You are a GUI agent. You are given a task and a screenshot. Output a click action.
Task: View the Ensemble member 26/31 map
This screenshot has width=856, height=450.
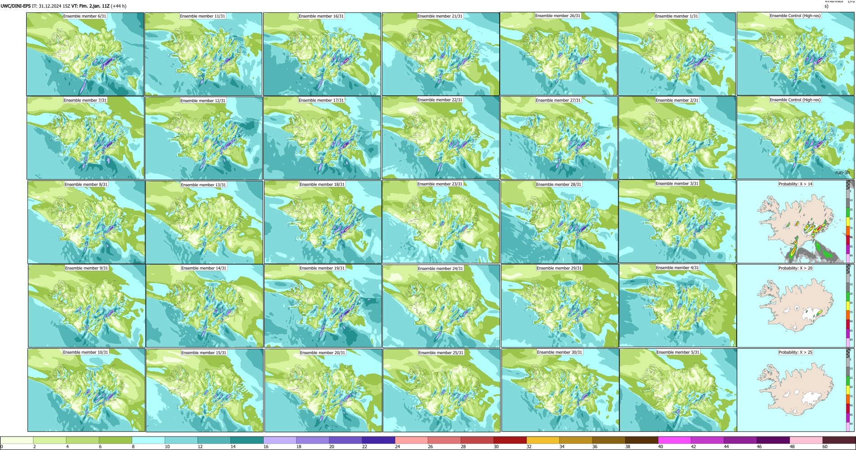[558, 54]
